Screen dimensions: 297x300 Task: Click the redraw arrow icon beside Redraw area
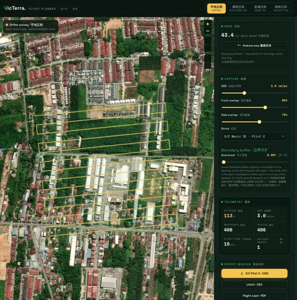(239, 45)
